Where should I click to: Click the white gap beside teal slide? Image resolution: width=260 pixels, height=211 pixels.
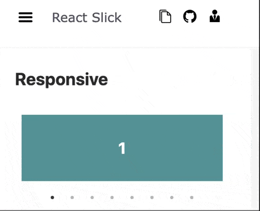[x=237, y=148]
